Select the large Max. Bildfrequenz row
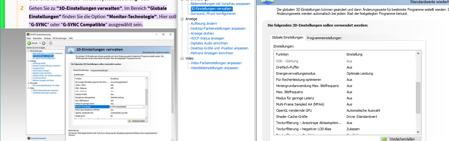 (345, 92)
